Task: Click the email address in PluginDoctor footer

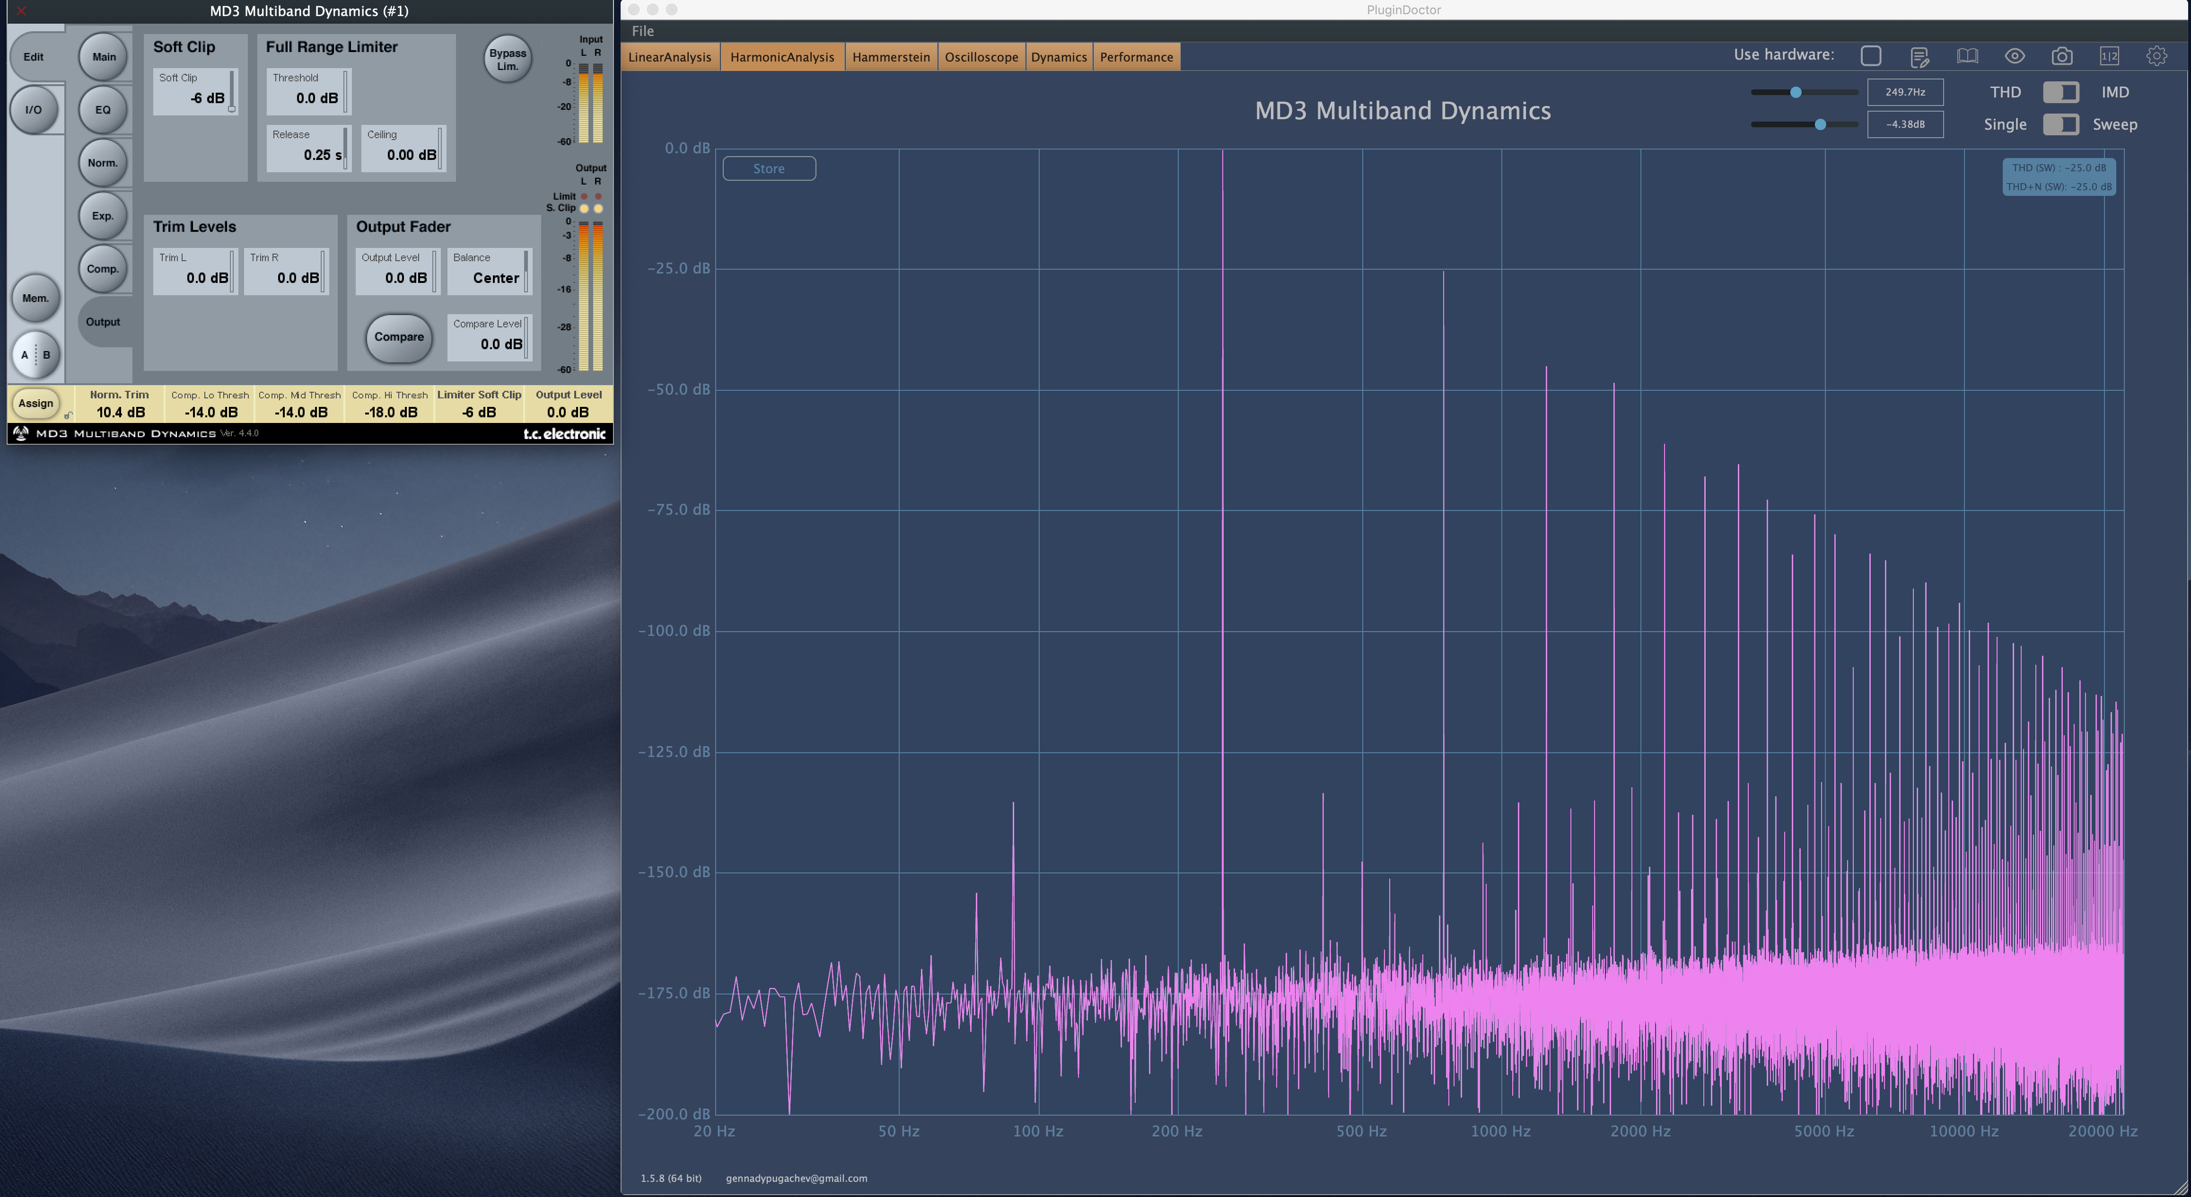Action: point(796,1178)
